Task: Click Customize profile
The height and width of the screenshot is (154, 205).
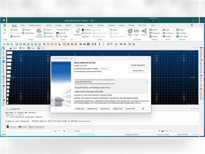Action: [168, 33]
